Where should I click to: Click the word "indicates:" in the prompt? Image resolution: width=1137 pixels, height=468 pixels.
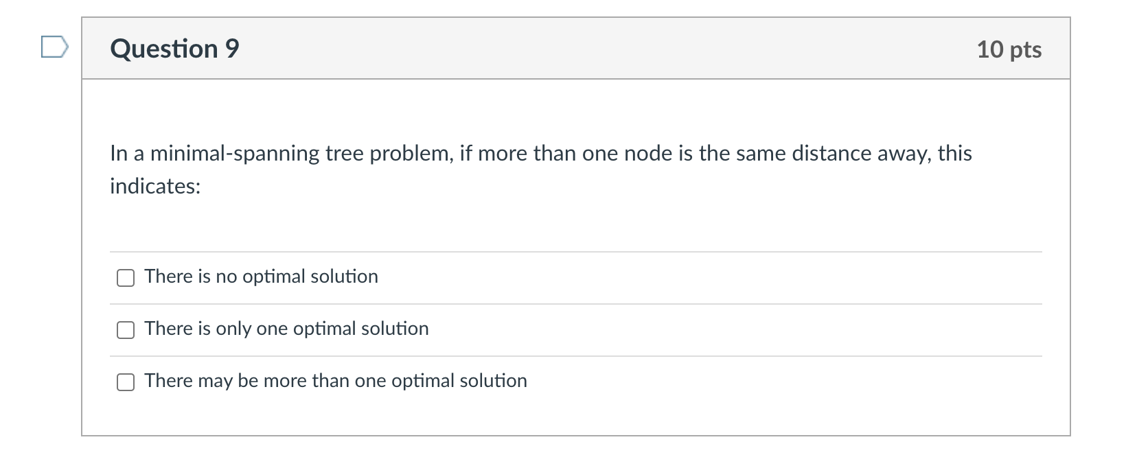155,186
